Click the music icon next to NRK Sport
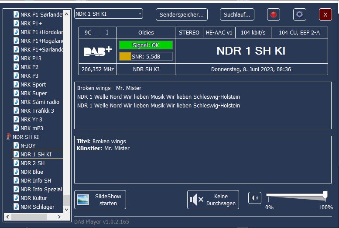This screenshot has width=339, height=228. [x=16, y=85]
